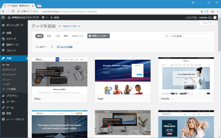Click the 絞り込みを編集 link
This screenshot has width=221, height=138.
(x=65, y=47)
